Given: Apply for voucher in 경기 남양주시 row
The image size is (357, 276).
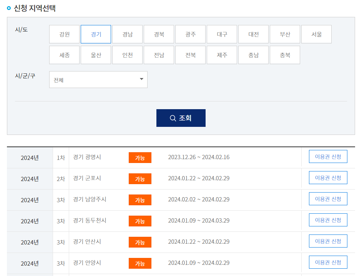Looking at the screenshot, I should click(328, 199).
